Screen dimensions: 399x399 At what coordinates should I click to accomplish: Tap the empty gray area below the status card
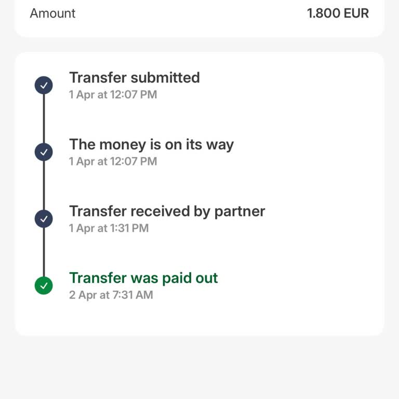(199, 366)
